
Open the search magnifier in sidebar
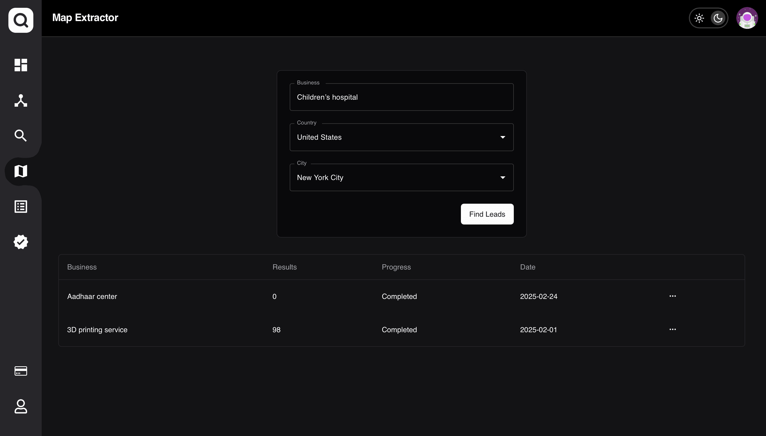(x=21, y=136)
